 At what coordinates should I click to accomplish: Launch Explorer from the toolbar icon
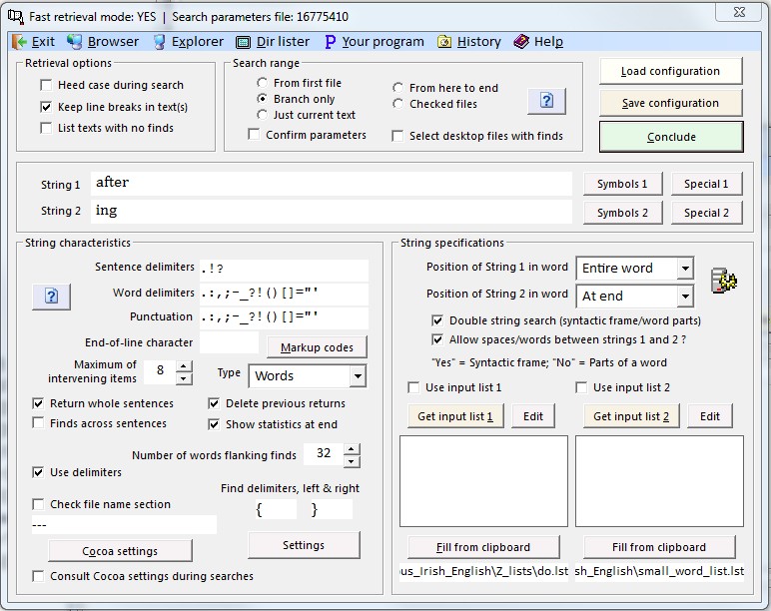(x=160, y=41)
